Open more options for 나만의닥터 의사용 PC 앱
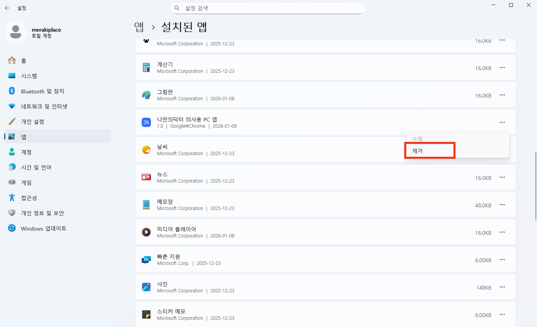 [x=502, y=122]
